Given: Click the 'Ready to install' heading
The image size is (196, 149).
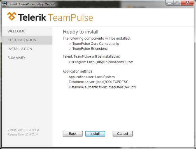Looking at the screenshot, I should pos(81,32).
